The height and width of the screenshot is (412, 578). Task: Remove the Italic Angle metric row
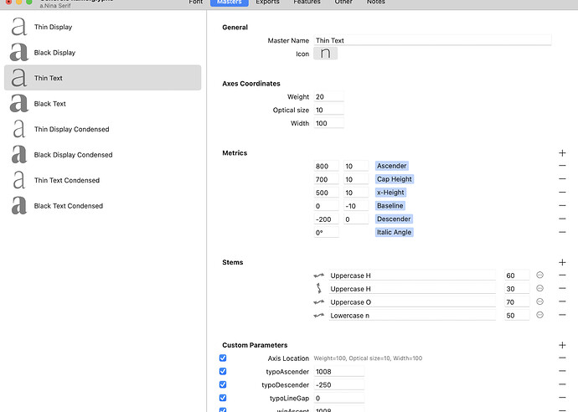(562, 232)
